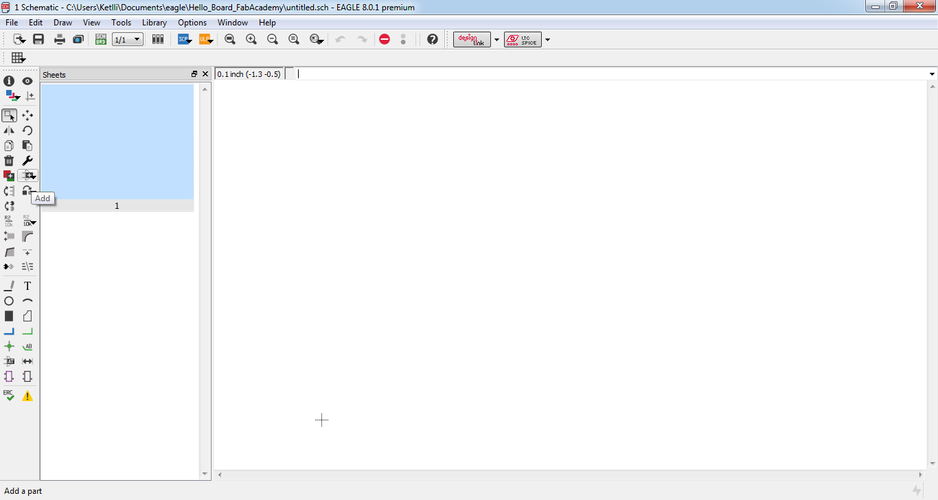The width and height of the screenshot is (938, 500).
Task: Select the Info tool
Action: point(9,81)
